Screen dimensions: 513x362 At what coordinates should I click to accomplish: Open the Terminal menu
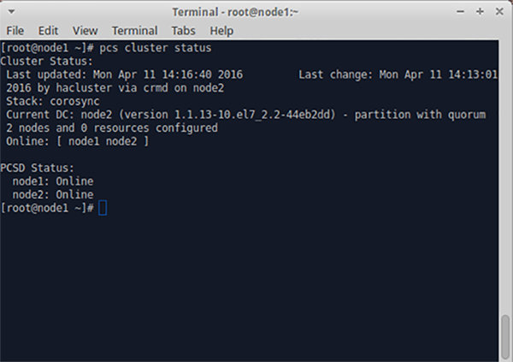135,31
